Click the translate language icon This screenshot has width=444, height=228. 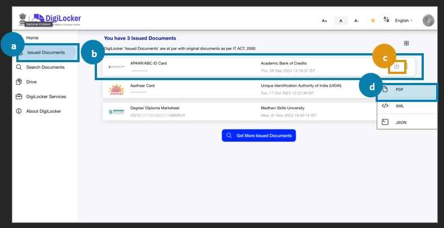[386, 20]
